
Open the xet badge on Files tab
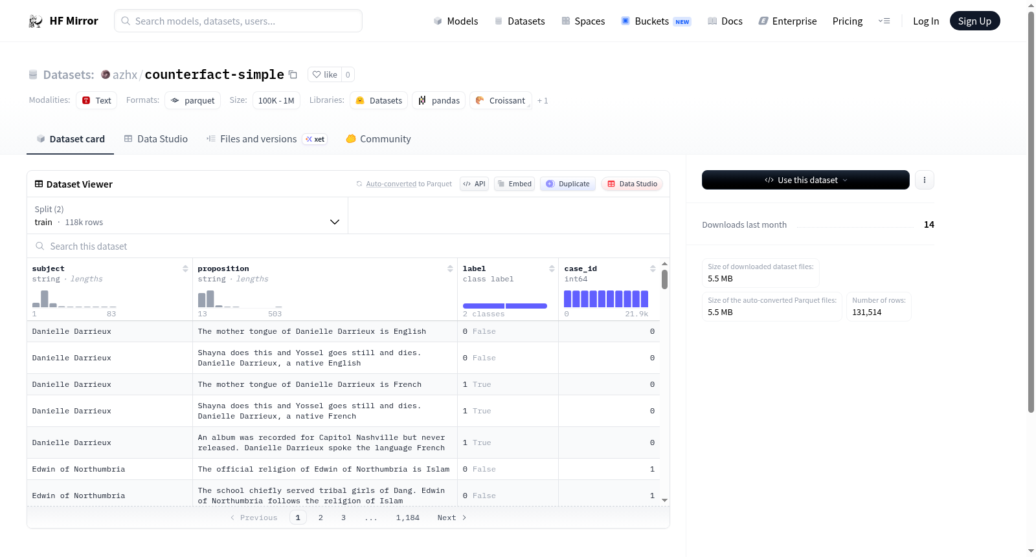pyautogui.click(x=315, y=139)
